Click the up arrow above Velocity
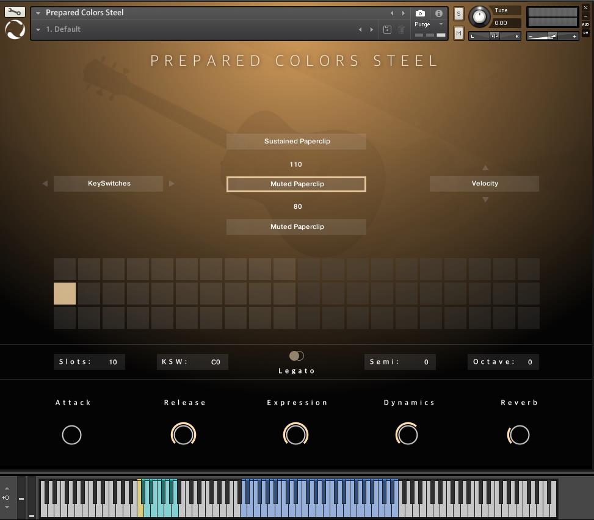Image resolution: width=594 pixels, height=520 pixels. tap(485, 167)
